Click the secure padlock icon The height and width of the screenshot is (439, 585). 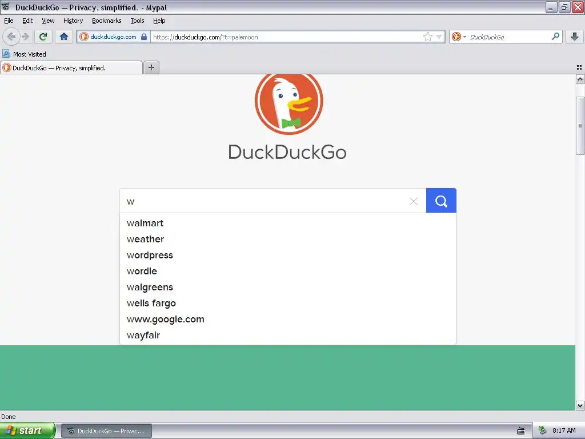point(143,37)
